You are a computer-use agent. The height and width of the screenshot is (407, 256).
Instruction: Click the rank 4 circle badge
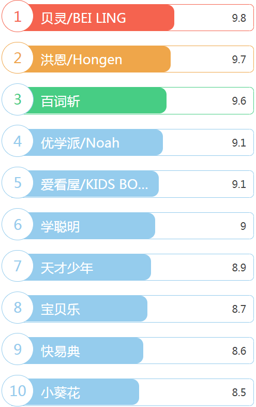click(x=18, y=141)
